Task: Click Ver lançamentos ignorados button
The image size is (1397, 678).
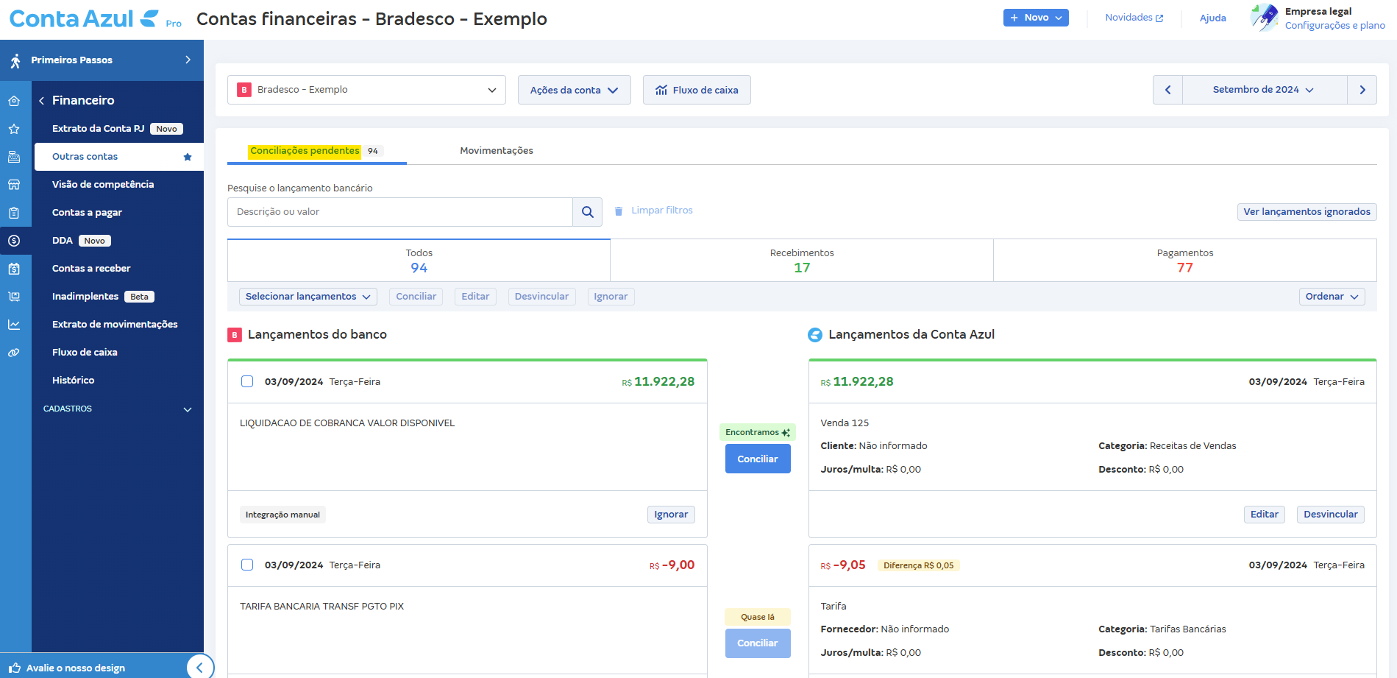Action: click(1307, 212)
